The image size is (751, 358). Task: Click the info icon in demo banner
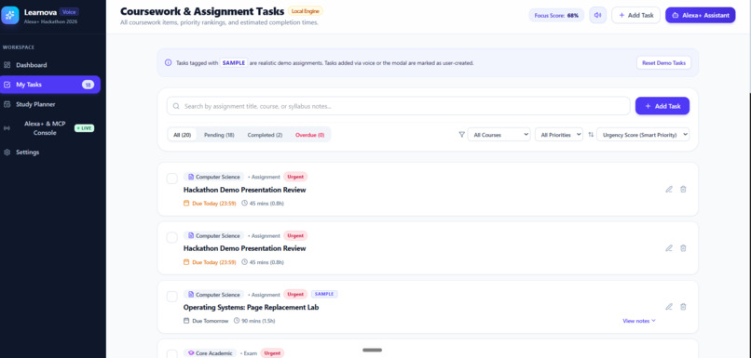tap(168, 62)
